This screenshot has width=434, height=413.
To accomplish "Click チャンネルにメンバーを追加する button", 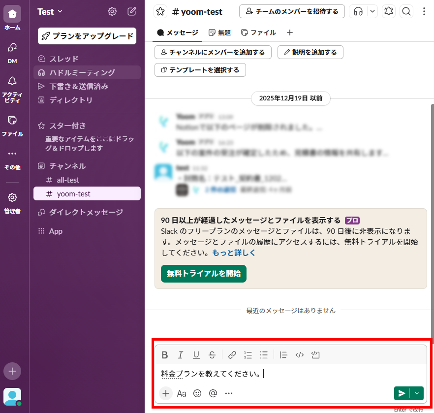I will [x=213, y=52].
